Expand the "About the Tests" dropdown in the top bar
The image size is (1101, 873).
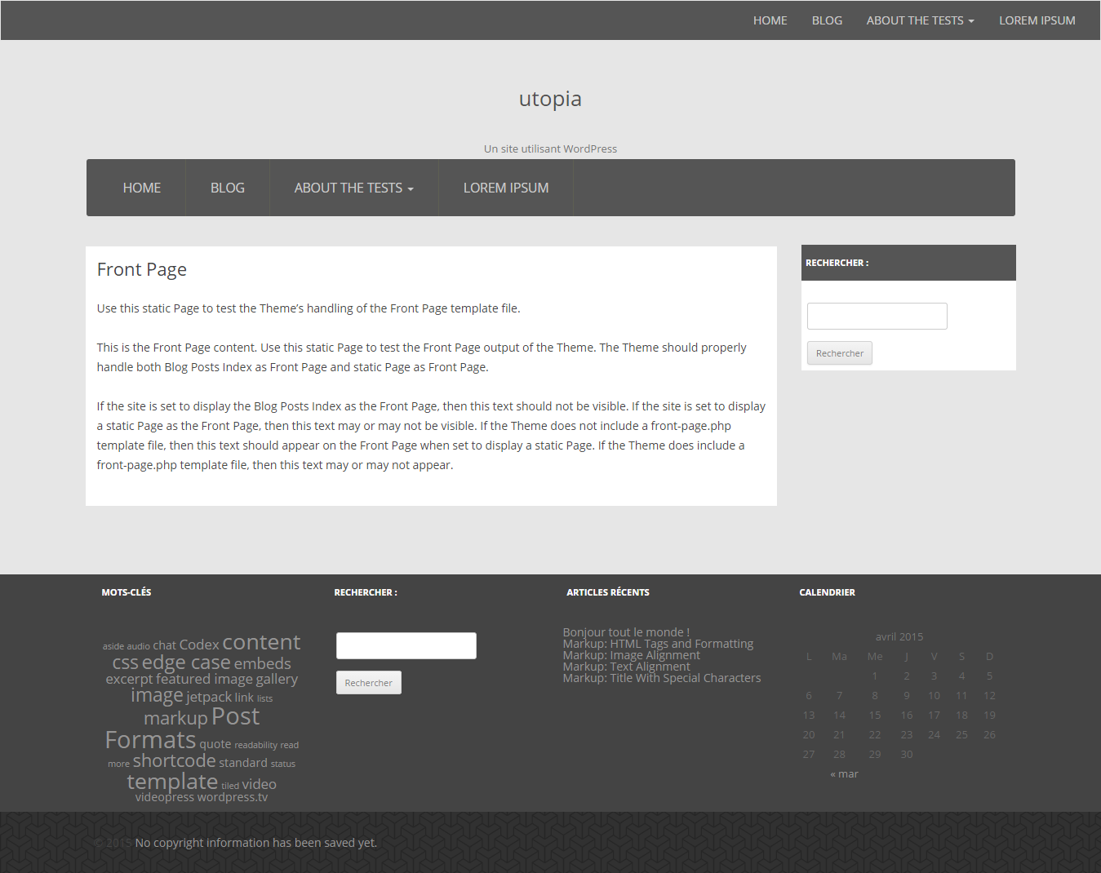coord(920,20)
